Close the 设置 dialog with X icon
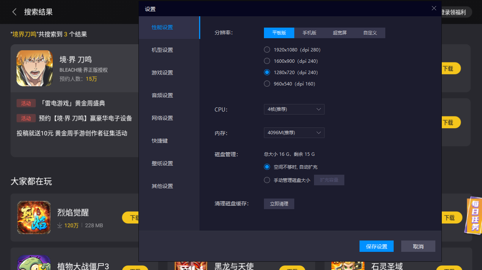 pos(434,8)
